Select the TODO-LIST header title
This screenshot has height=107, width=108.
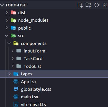click(x=16, y=5)
